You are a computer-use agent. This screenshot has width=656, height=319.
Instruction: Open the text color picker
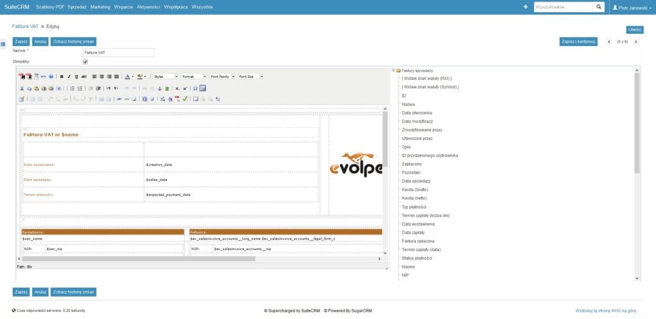[x=127, y=76]
